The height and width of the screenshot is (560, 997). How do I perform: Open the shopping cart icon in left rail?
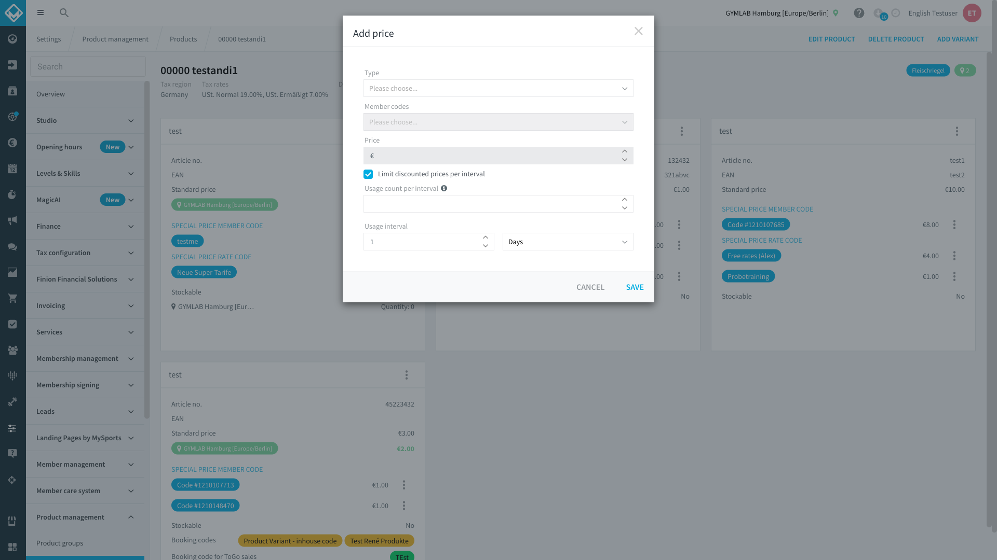pos(12,298)
